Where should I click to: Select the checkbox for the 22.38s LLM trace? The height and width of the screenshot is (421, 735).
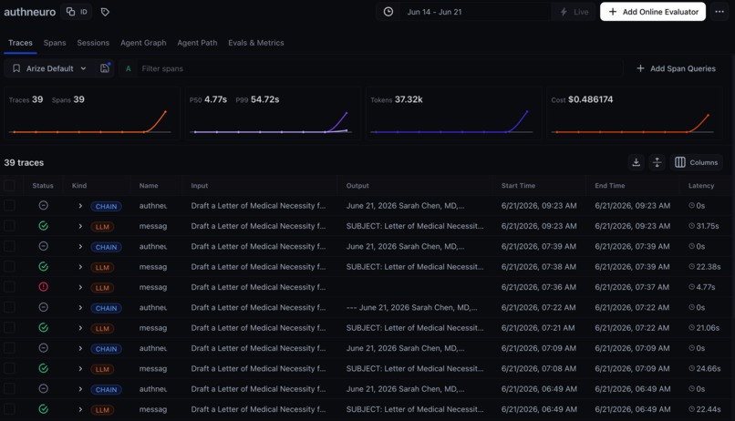click(x=9, y=266)
